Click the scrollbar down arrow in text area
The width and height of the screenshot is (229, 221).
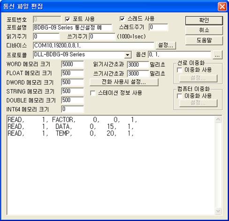(x=218, y=211)
